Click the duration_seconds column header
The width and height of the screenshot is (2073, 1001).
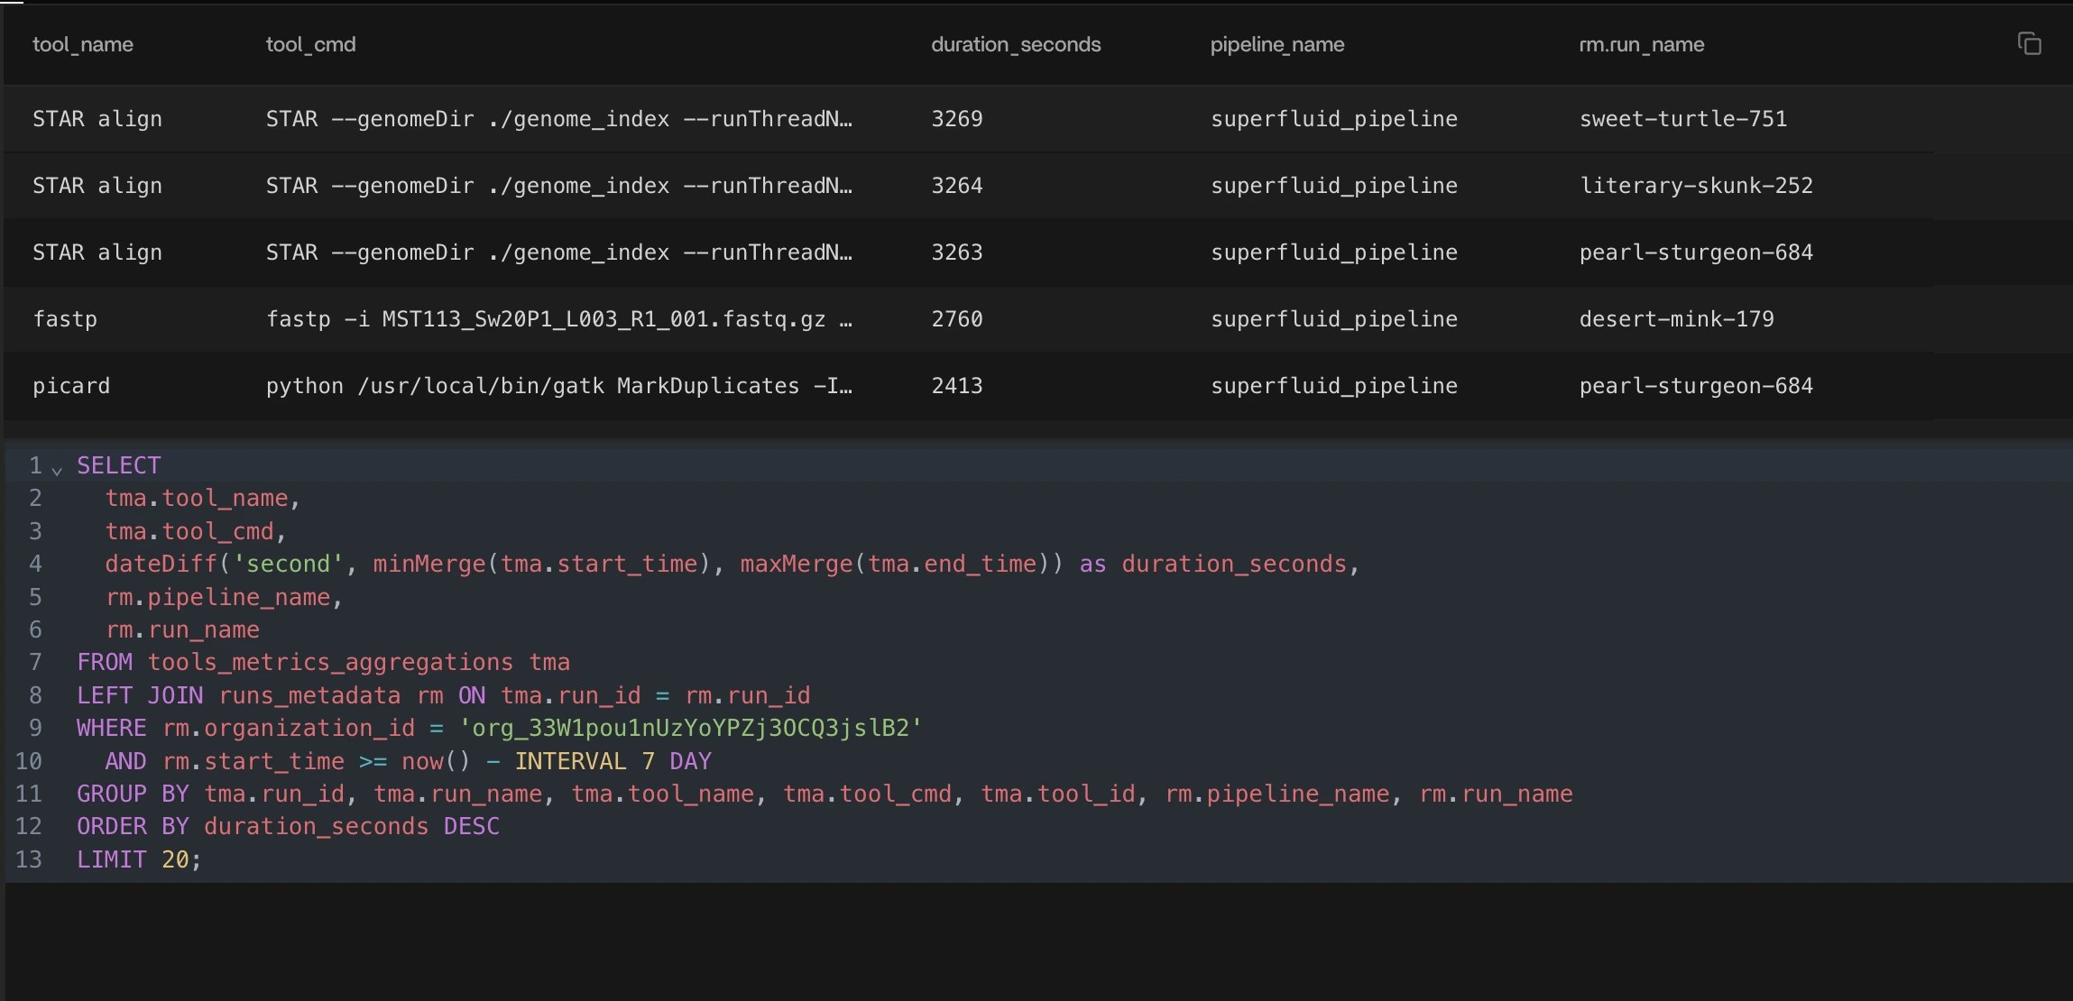1016,44
